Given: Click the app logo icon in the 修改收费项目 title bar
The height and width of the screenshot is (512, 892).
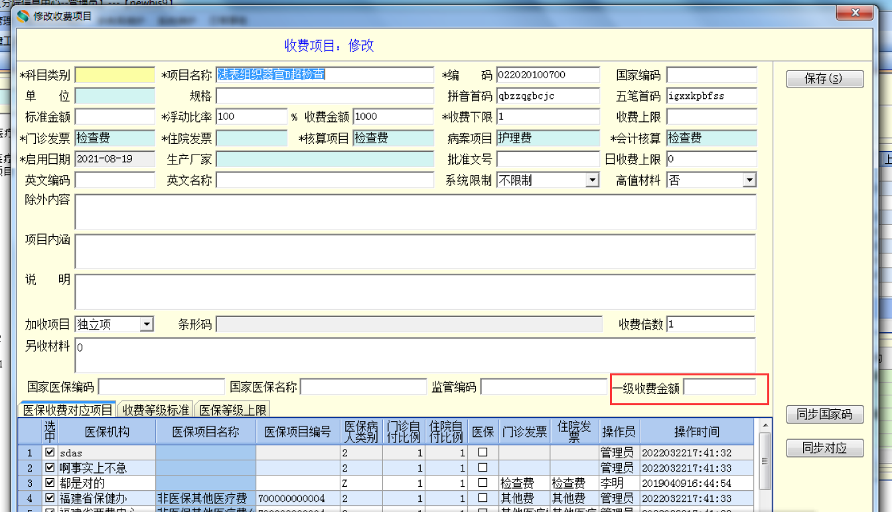Looking at the screenshot, I should pyautogui.click(x=24, y=16).
